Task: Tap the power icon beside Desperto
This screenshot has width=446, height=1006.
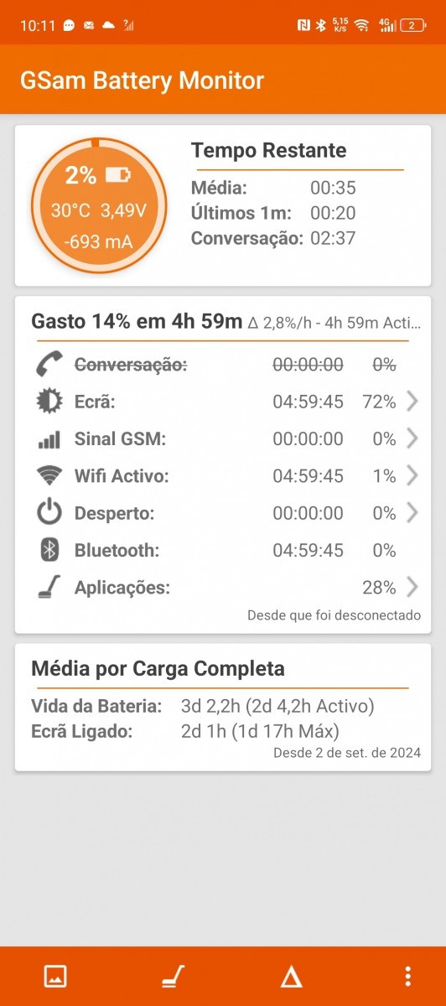Action: pos(49,513)
